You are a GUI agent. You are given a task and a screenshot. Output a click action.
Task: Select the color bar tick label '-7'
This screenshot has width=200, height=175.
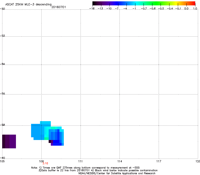tap(117, 9)
